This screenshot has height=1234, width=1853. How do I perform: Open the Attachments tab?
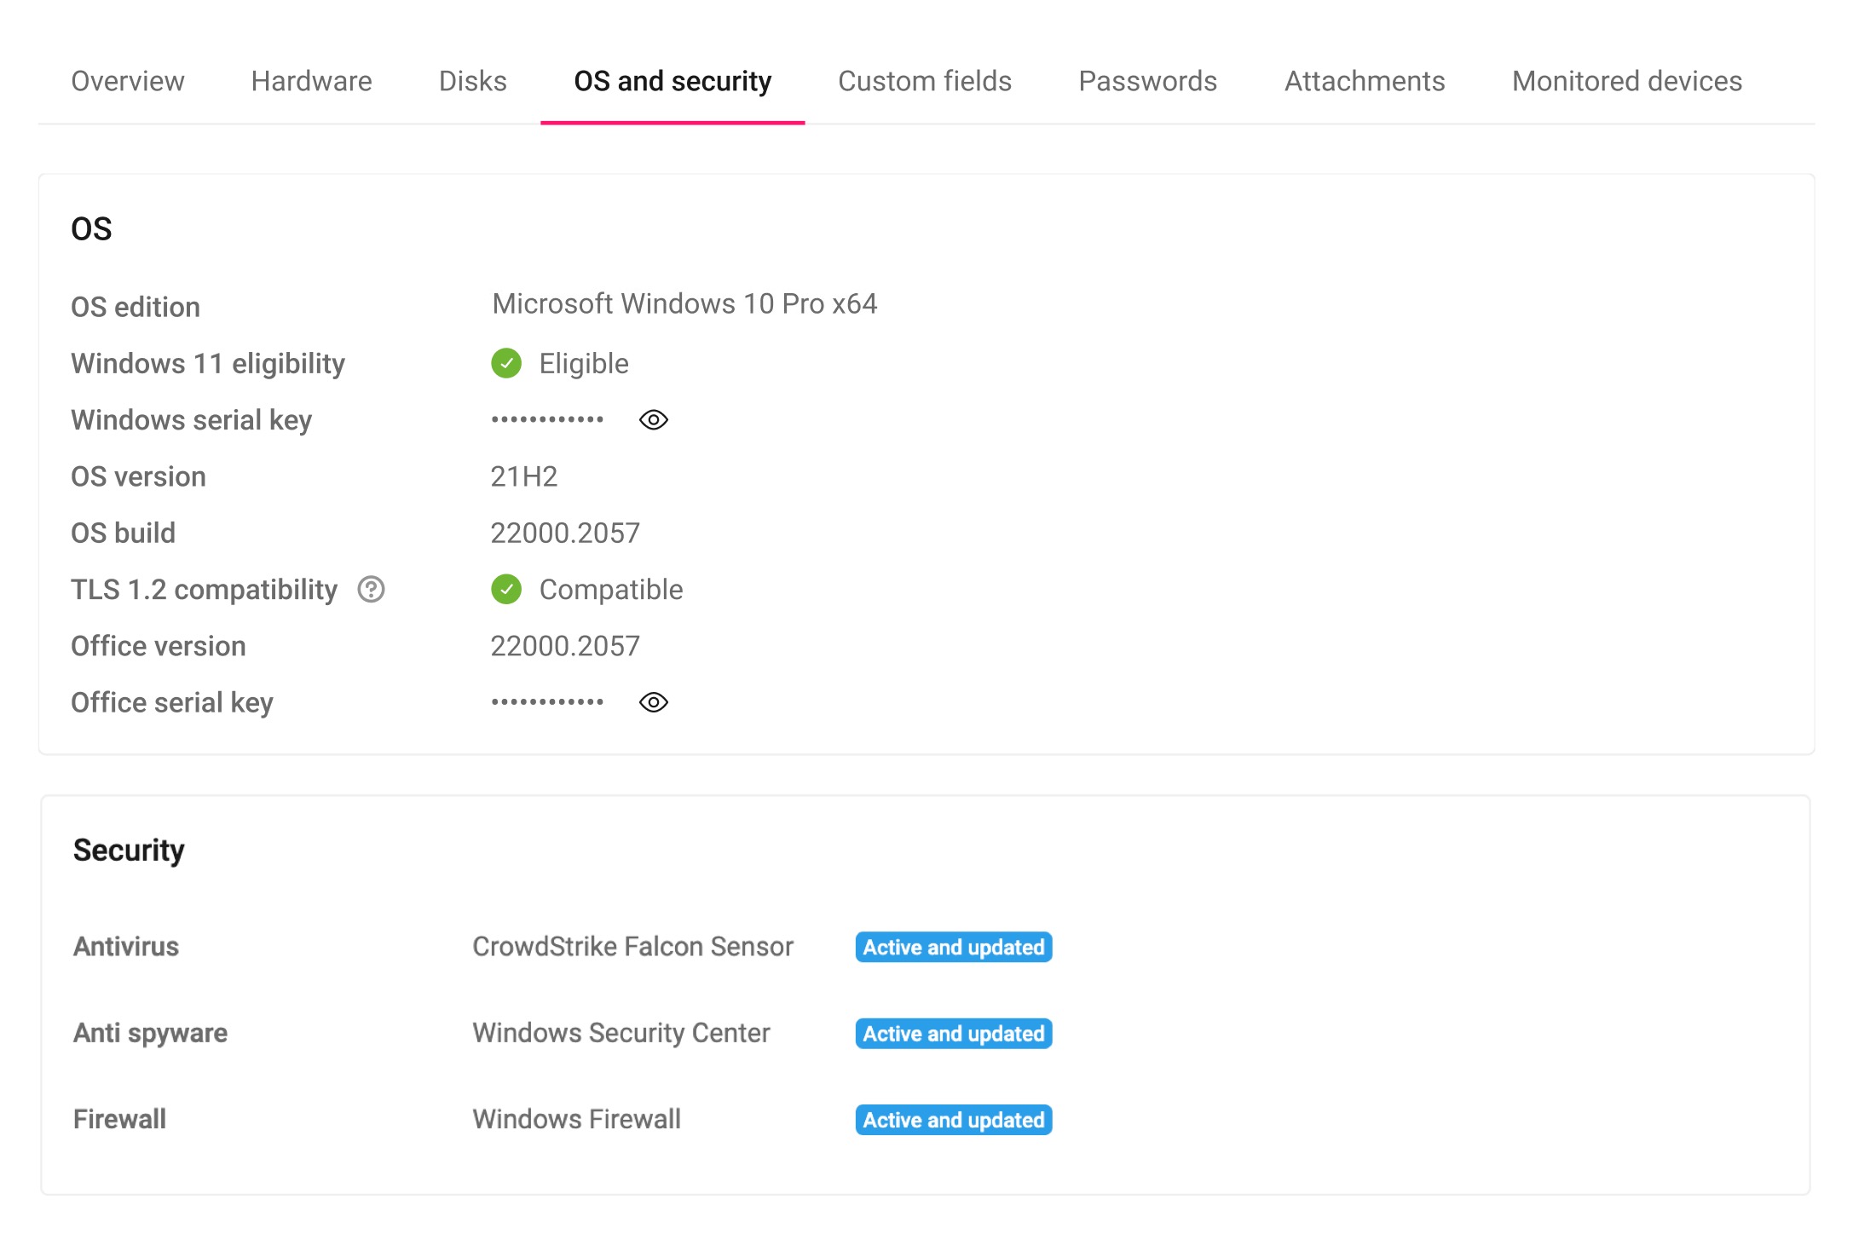tap(1364, 81)
